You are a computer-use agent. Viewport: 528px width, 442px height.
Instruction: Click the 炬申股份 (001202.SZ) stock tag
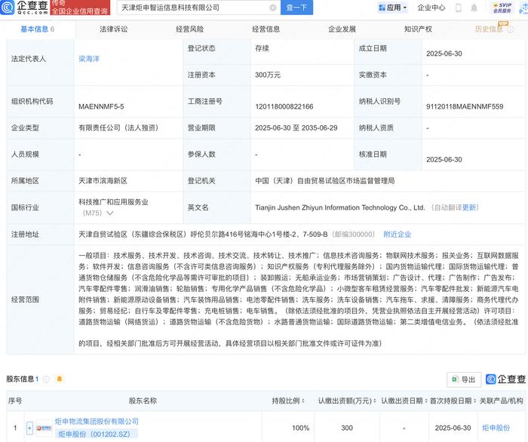tap(96, 434)
